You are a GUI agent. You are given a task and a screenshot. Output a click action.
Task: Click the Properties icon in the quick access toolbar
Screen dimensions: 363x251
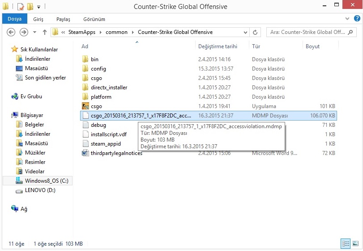pos(21,6)
